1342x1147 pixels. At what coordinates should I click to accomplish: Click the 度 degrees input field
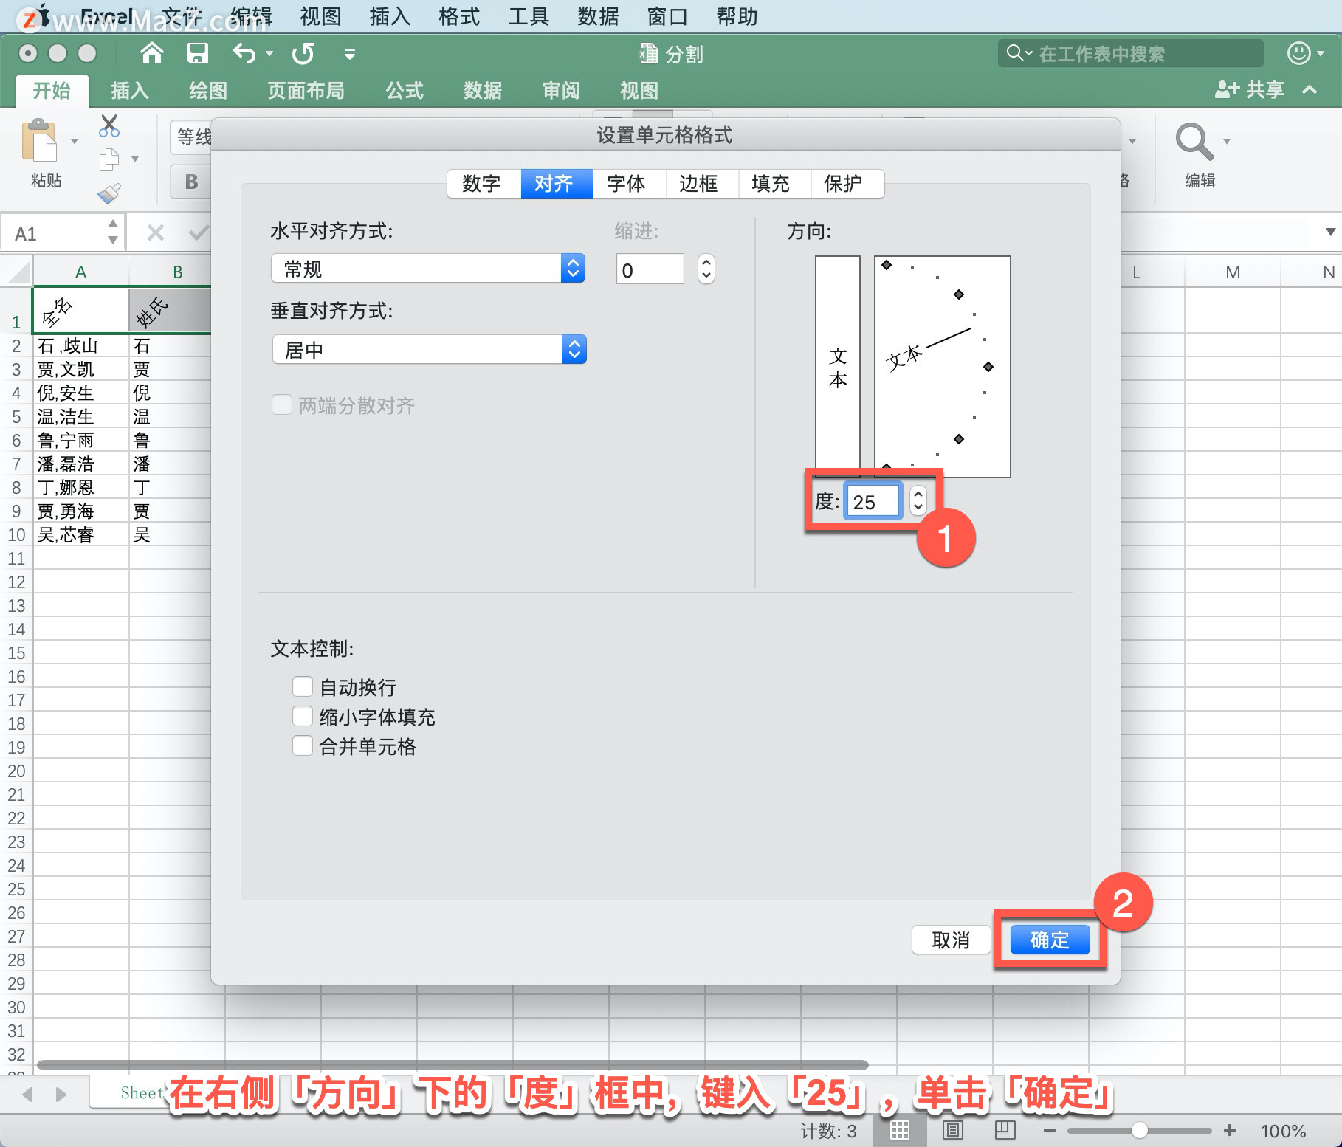coord(873,502)
